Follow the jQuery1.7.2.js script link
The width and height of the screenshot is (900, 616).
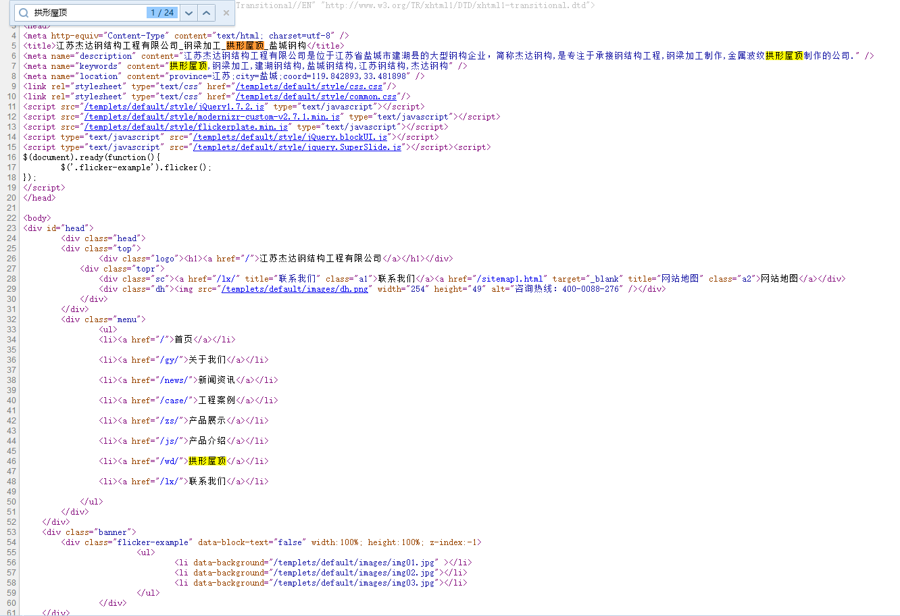pos(174,107)
